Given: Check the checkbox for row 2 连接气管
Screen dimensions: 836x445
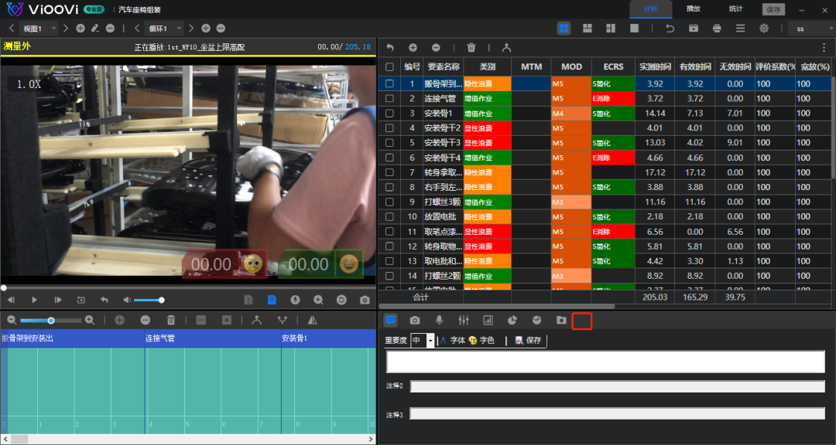Looking at the screenshot, I should (x=389, y=98).
